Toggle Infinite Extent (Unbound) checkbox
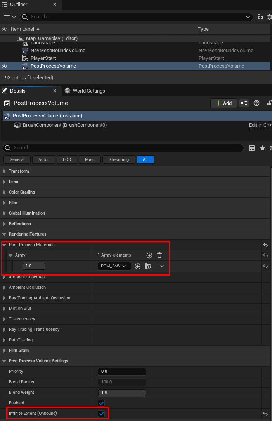The image size is (272, 421). click(x=101, y=414)
